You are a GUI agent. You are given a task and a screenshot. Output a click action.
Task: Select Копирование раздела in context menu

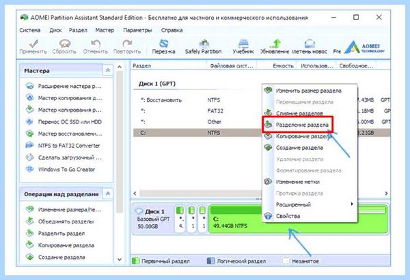pos(310,136)
